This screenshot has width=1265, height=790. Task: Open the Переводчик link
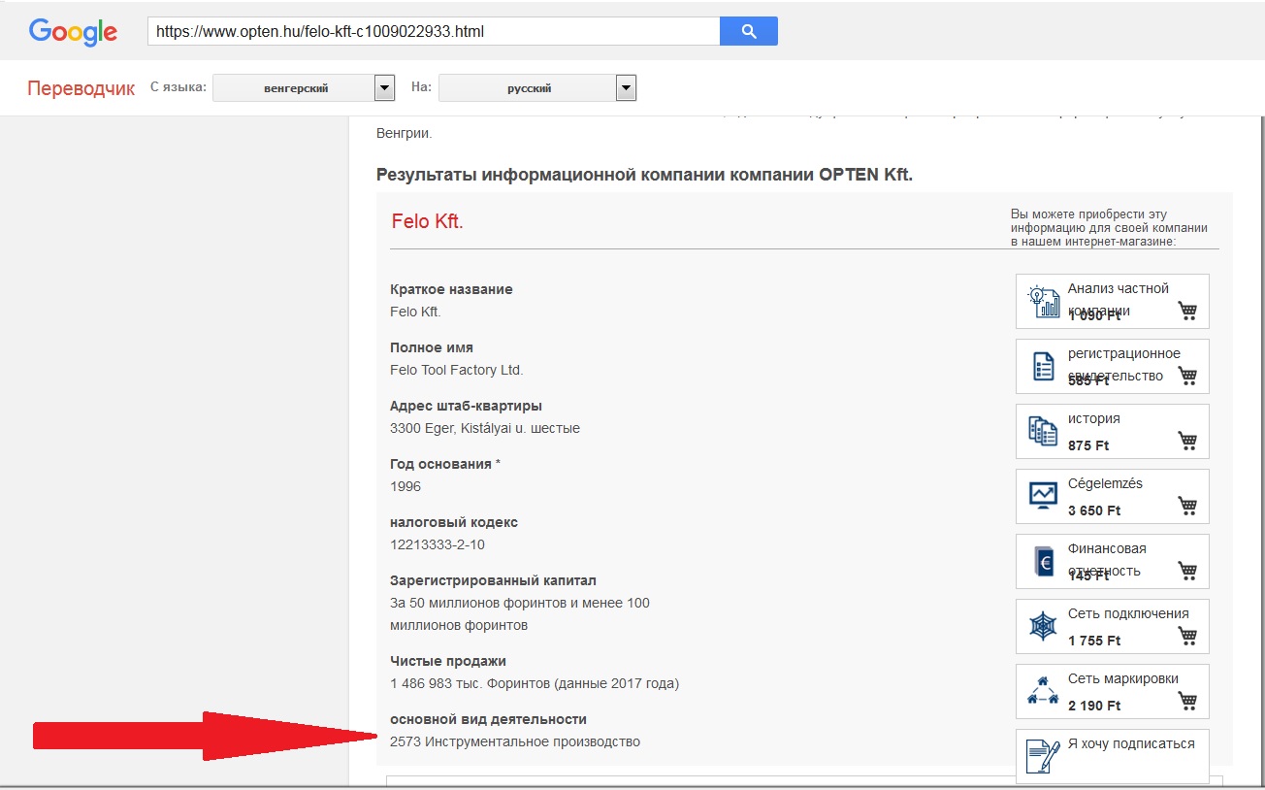tap(81, 88)
